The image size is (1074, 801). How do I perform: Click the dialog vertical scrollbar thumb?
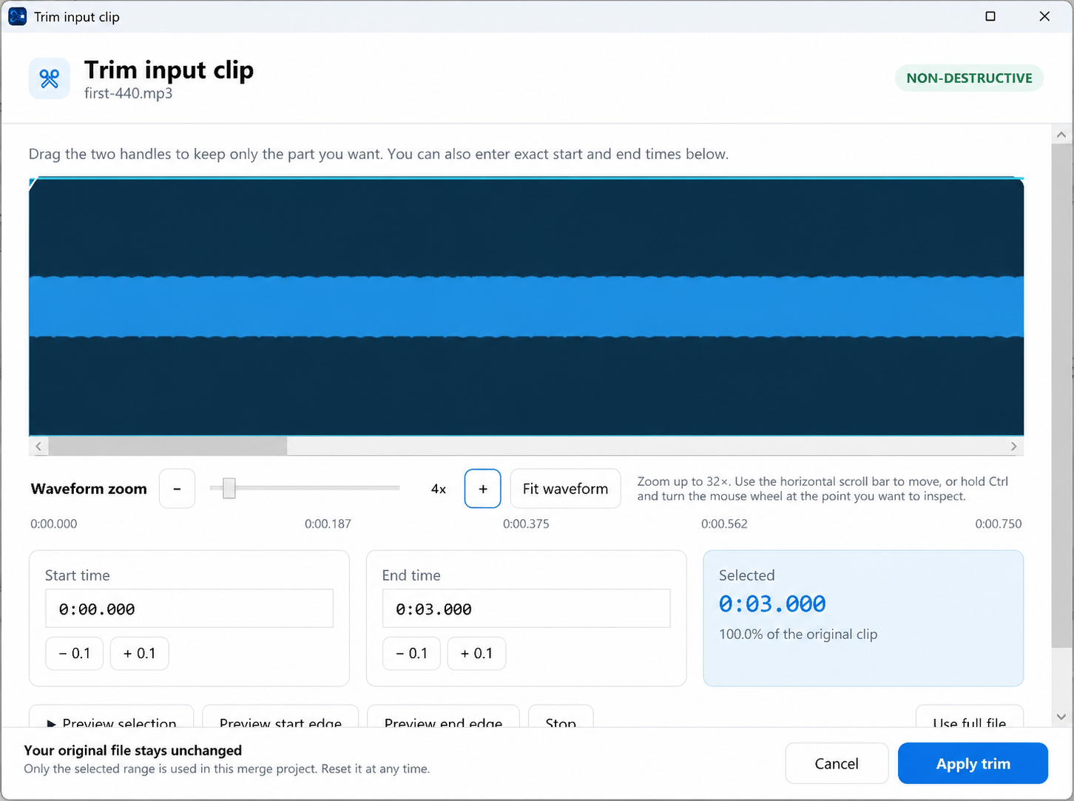tap(1061, 396)
